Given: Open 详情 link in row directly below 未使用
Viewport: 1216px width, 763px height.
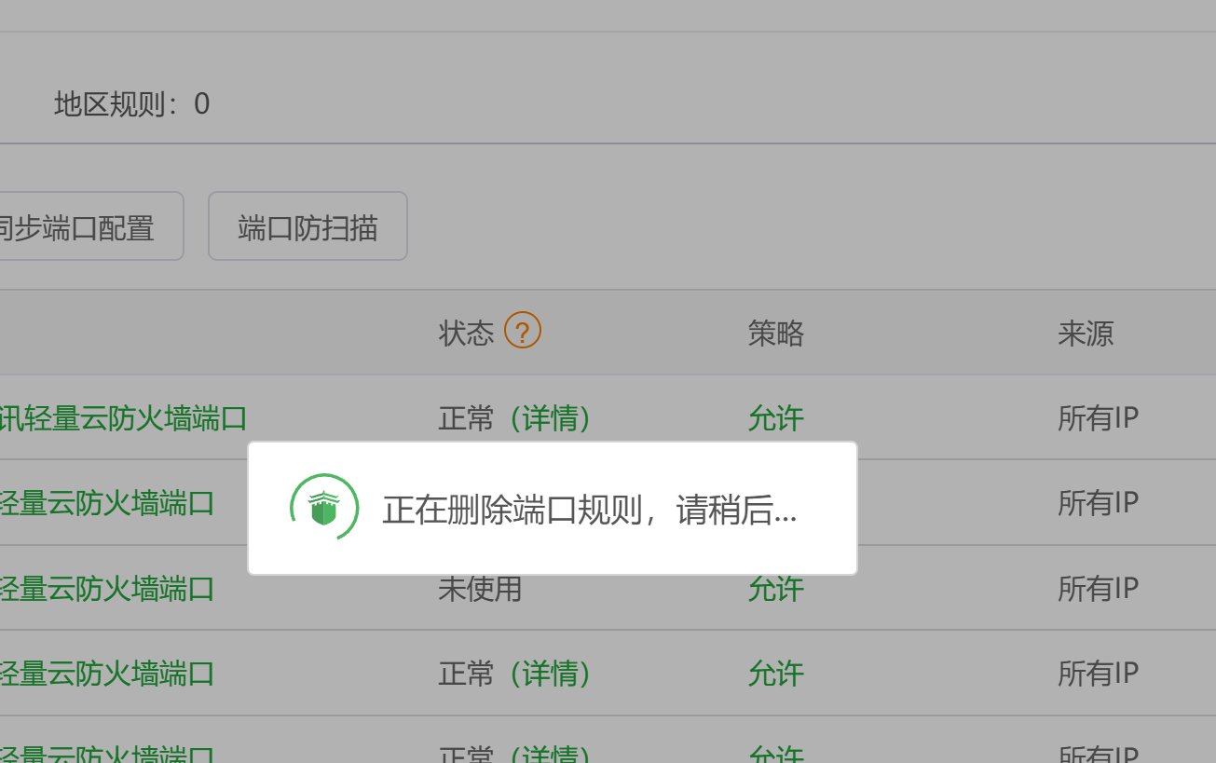Looking at the screenshot, I should (x=551, y=674).
